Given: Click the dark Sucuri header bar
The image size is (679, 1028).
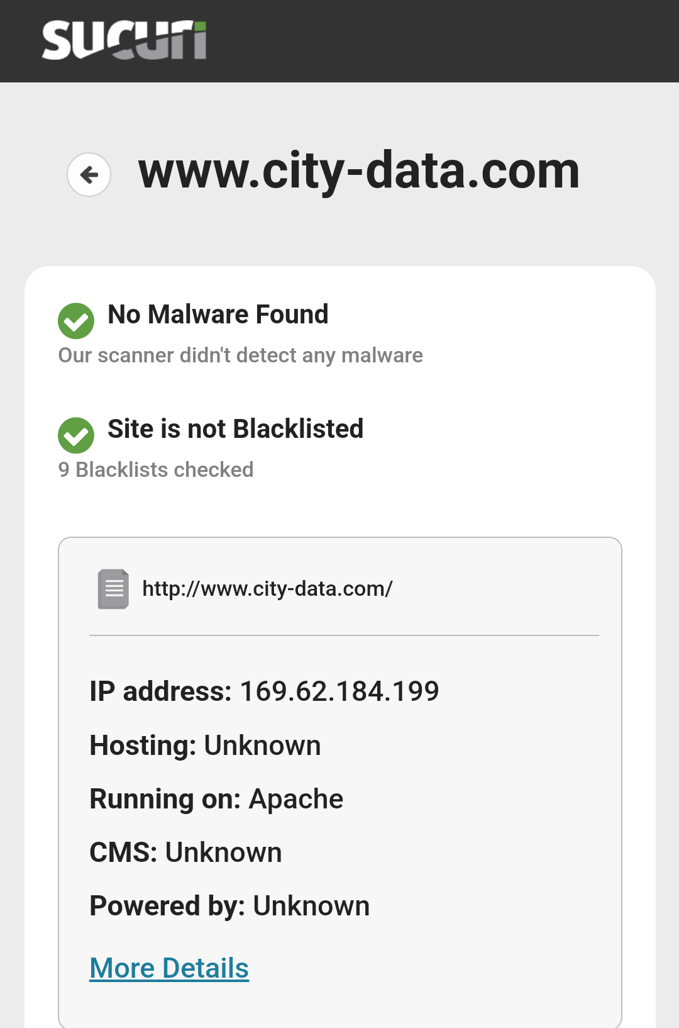Looking at the screenshot, I should click(339, 41).
